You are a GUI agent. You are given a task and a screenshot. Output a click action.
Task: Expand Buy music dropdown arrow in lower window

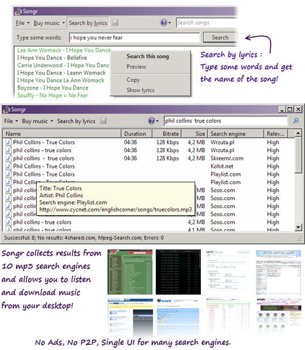tap(52, 121)
